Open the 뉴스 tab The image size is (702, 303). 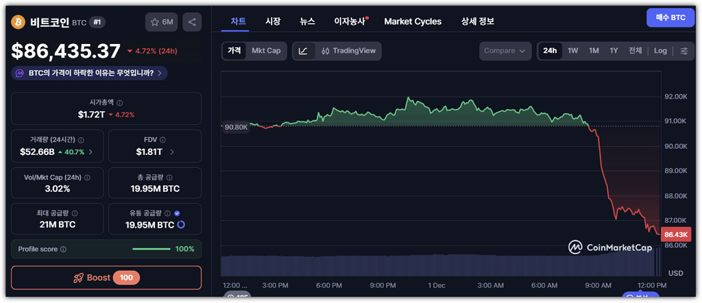tap(308, 21)
